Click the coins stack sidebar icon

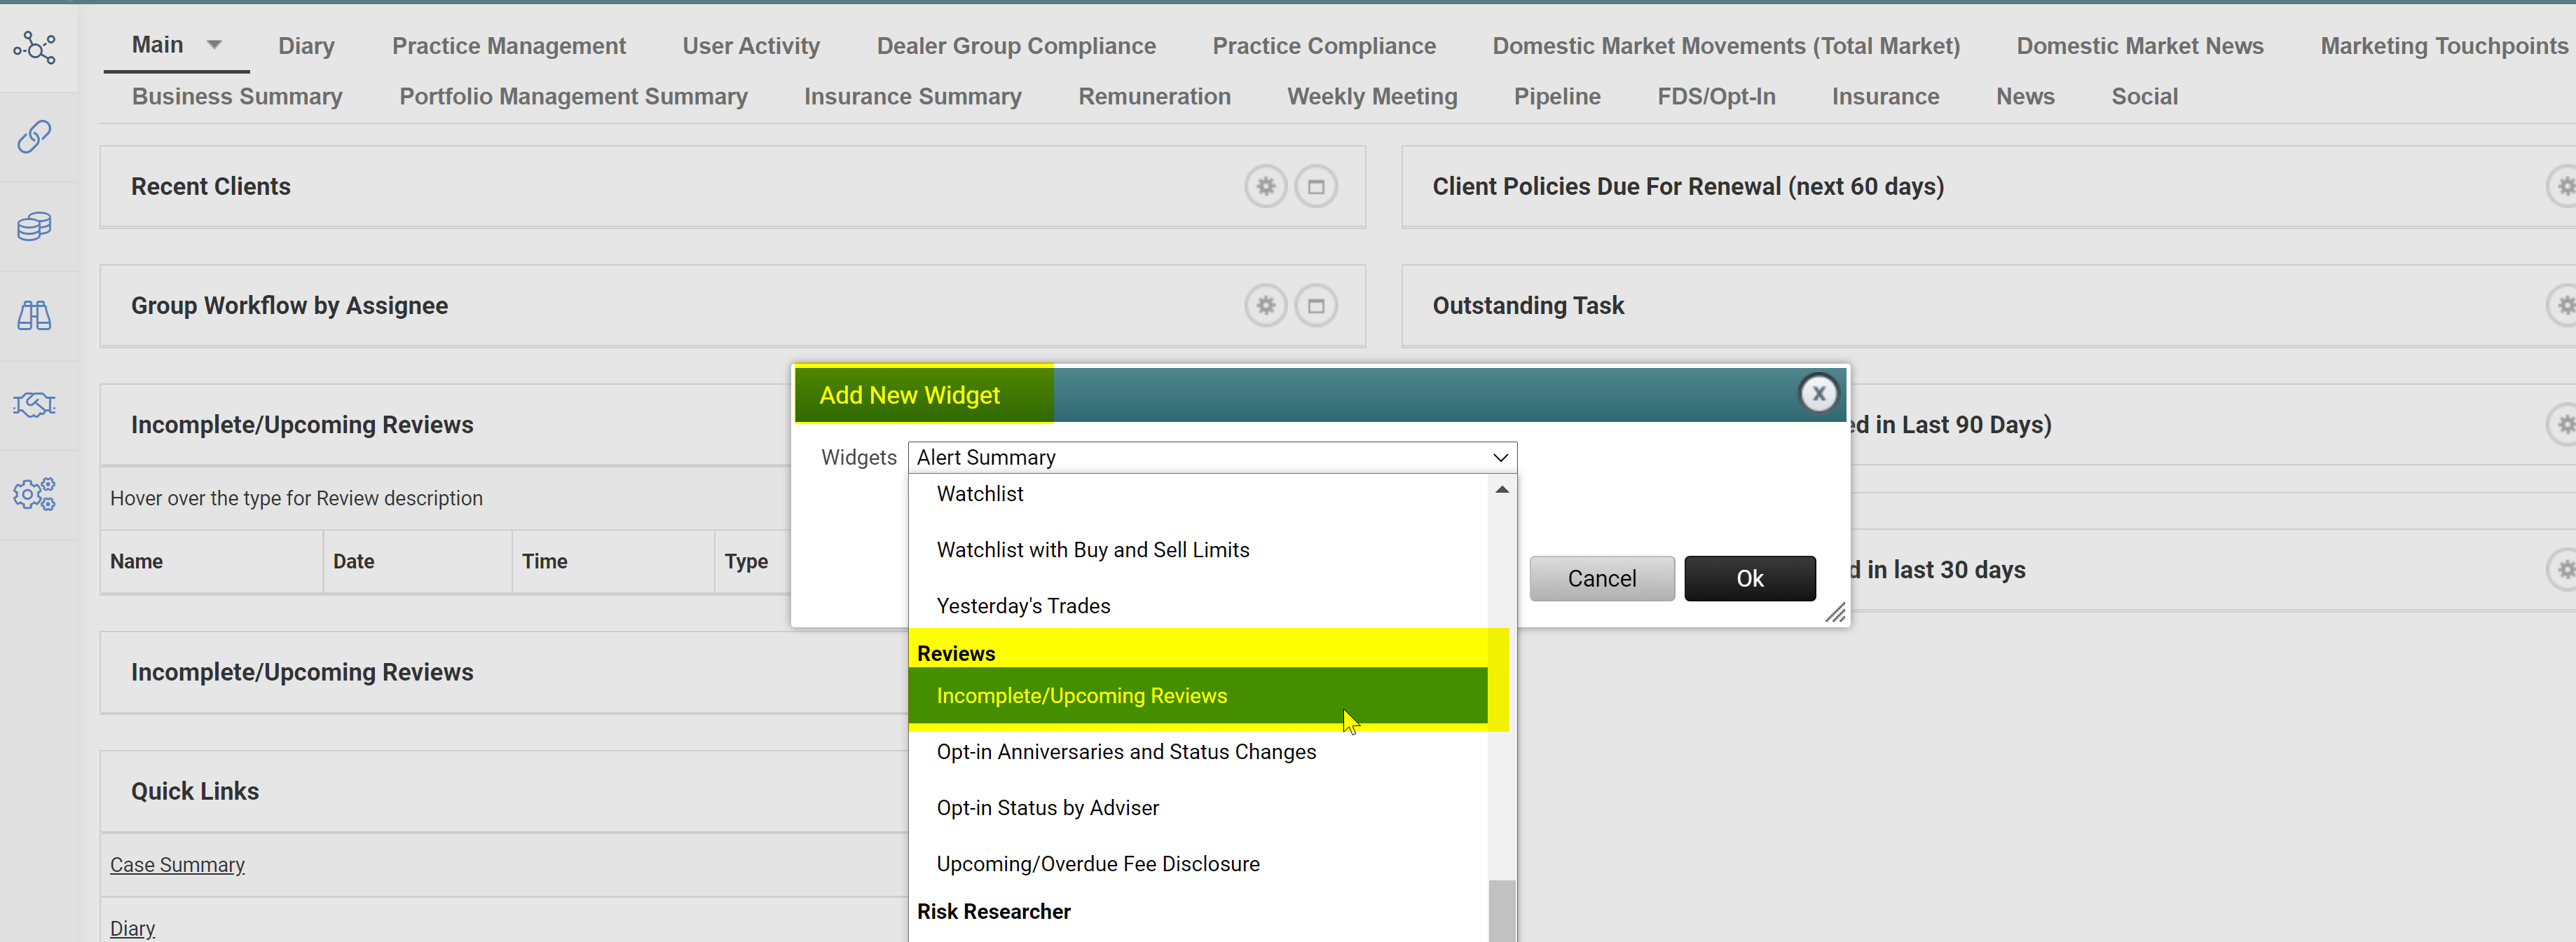pos(35,226)
